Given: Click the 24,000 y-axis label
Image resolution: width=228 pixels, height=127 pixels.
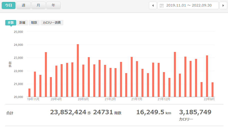Looking at the screenshot, I should tap(18, 45).
